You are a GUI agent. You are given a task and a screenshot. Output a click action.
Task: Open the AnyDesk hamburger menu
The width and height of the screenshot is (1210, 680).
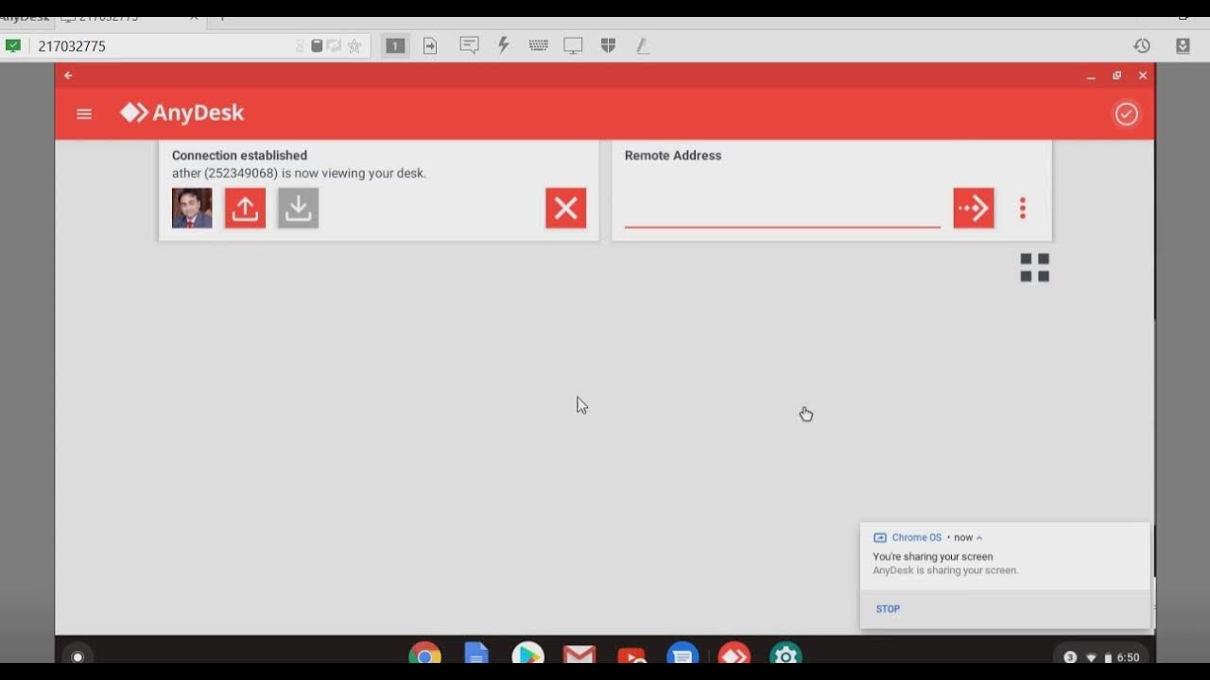pos(84,113)
